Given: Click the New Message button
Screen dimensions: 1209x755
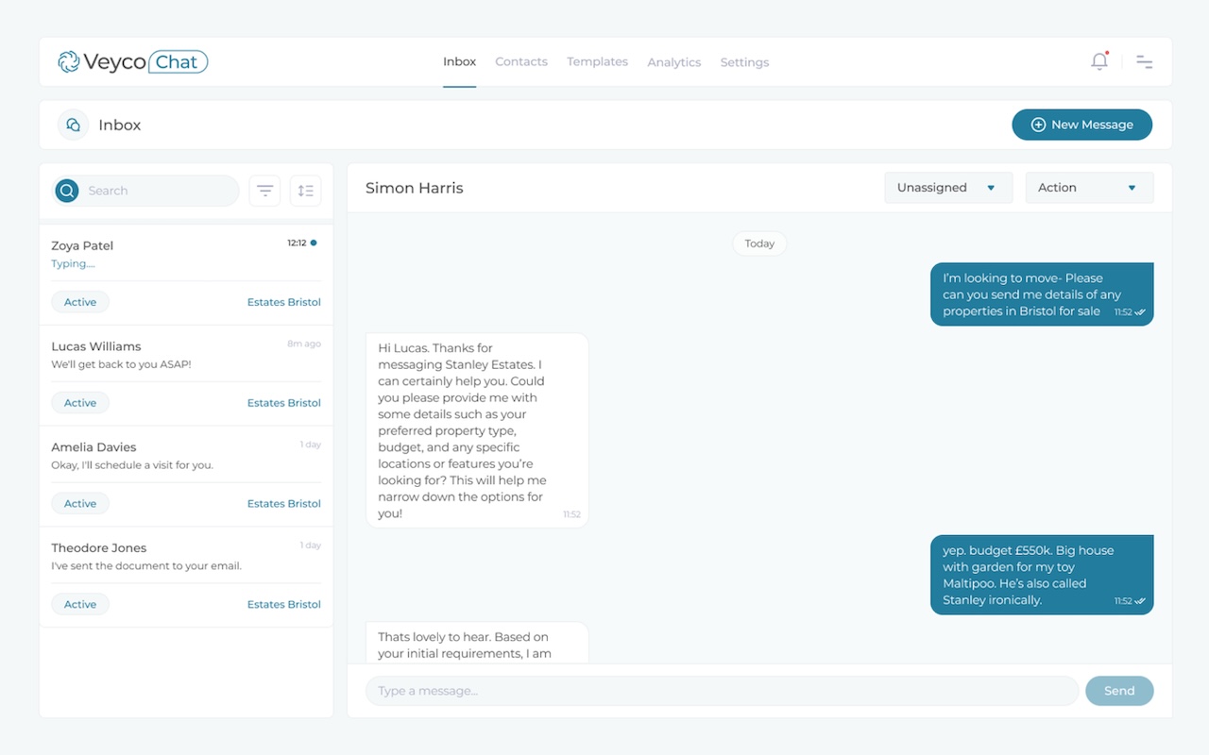Looking at the screenshot, I should pos(1081,125).
